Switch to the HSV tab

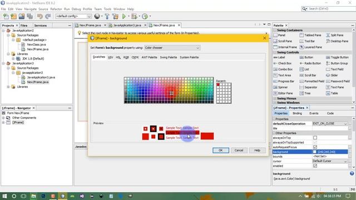(110, 57)
